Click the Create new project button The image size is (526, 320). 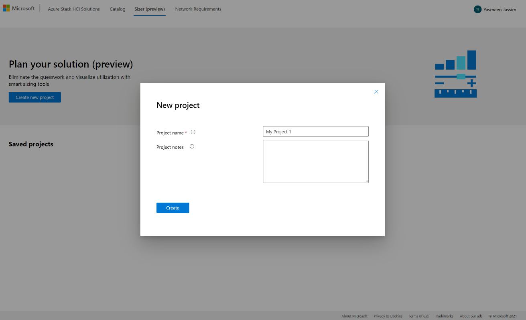tap(35, 97)
